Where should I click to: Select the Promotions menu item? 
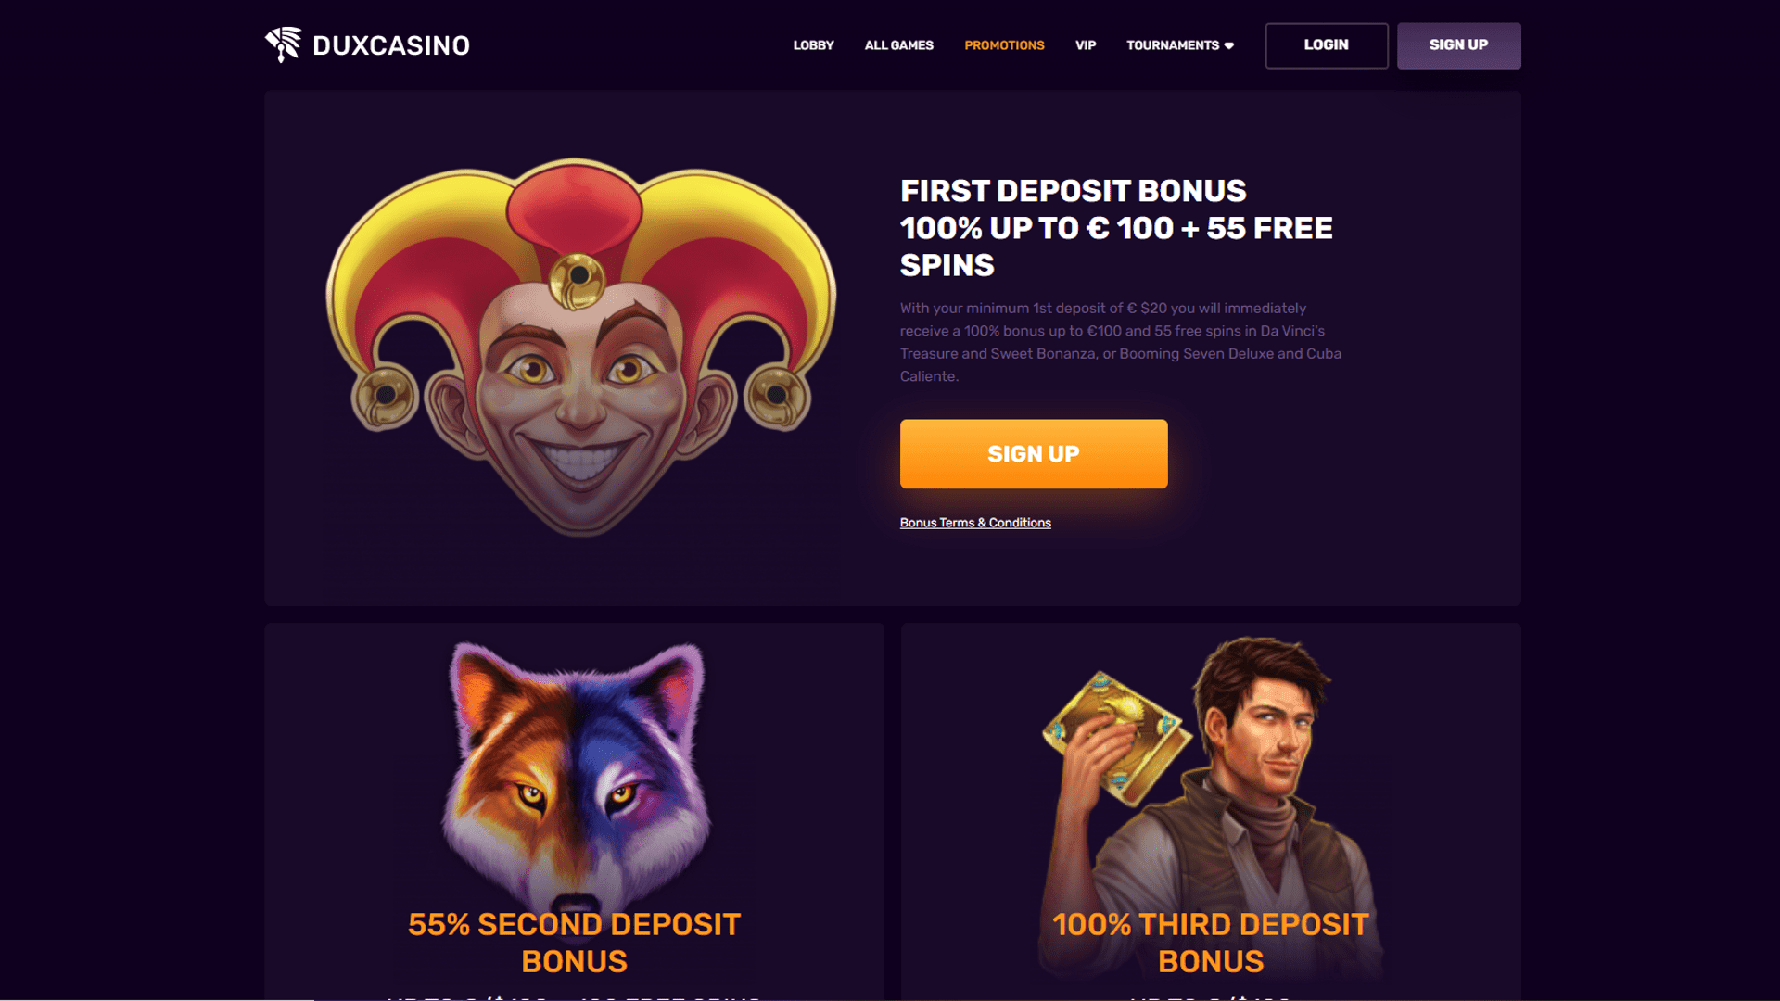[1004, 45]
